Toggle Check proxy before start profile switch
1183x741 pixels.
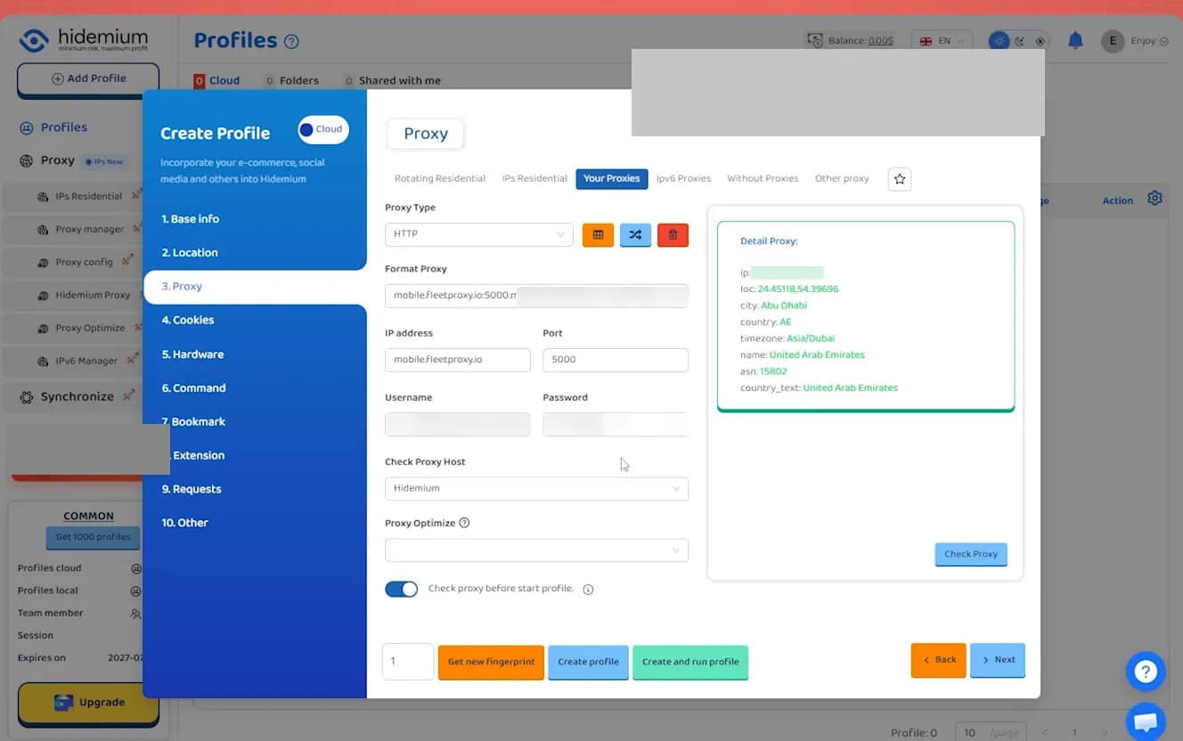[401, 589]
